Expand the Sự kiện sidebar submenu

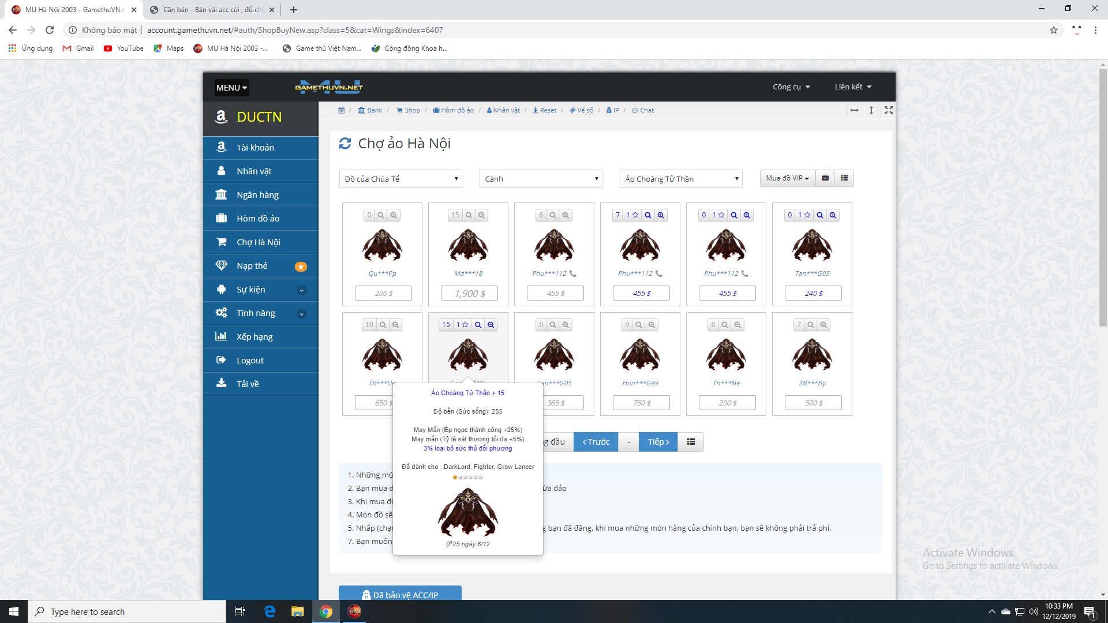pos(301,290)
